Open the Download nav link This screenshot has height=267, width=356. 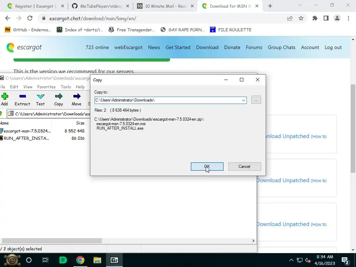tap(207, 47)
